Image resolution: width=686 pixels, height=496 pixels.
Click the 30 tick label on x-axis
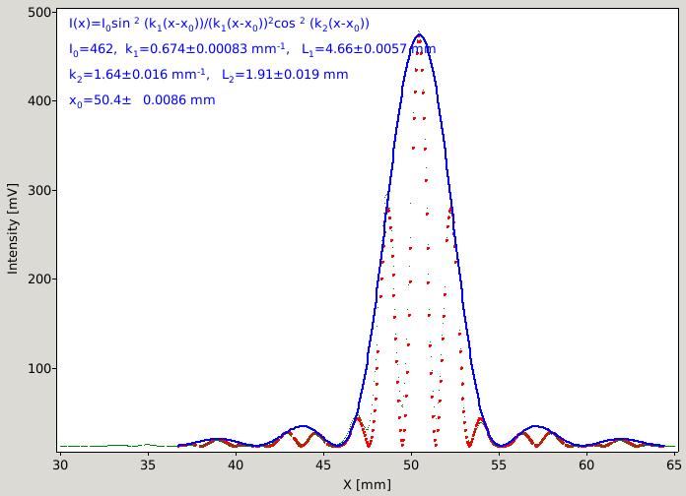click(60, 465)
